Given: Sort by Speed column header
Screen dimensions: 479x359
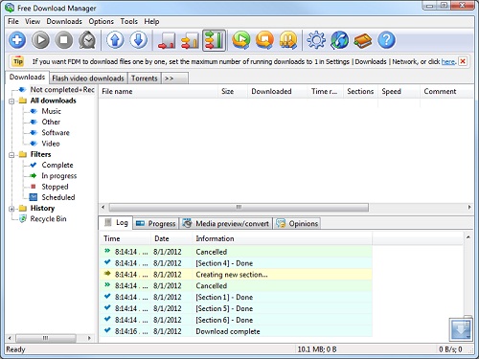Looking at the screenshot, I should click(x=399, y=91).
